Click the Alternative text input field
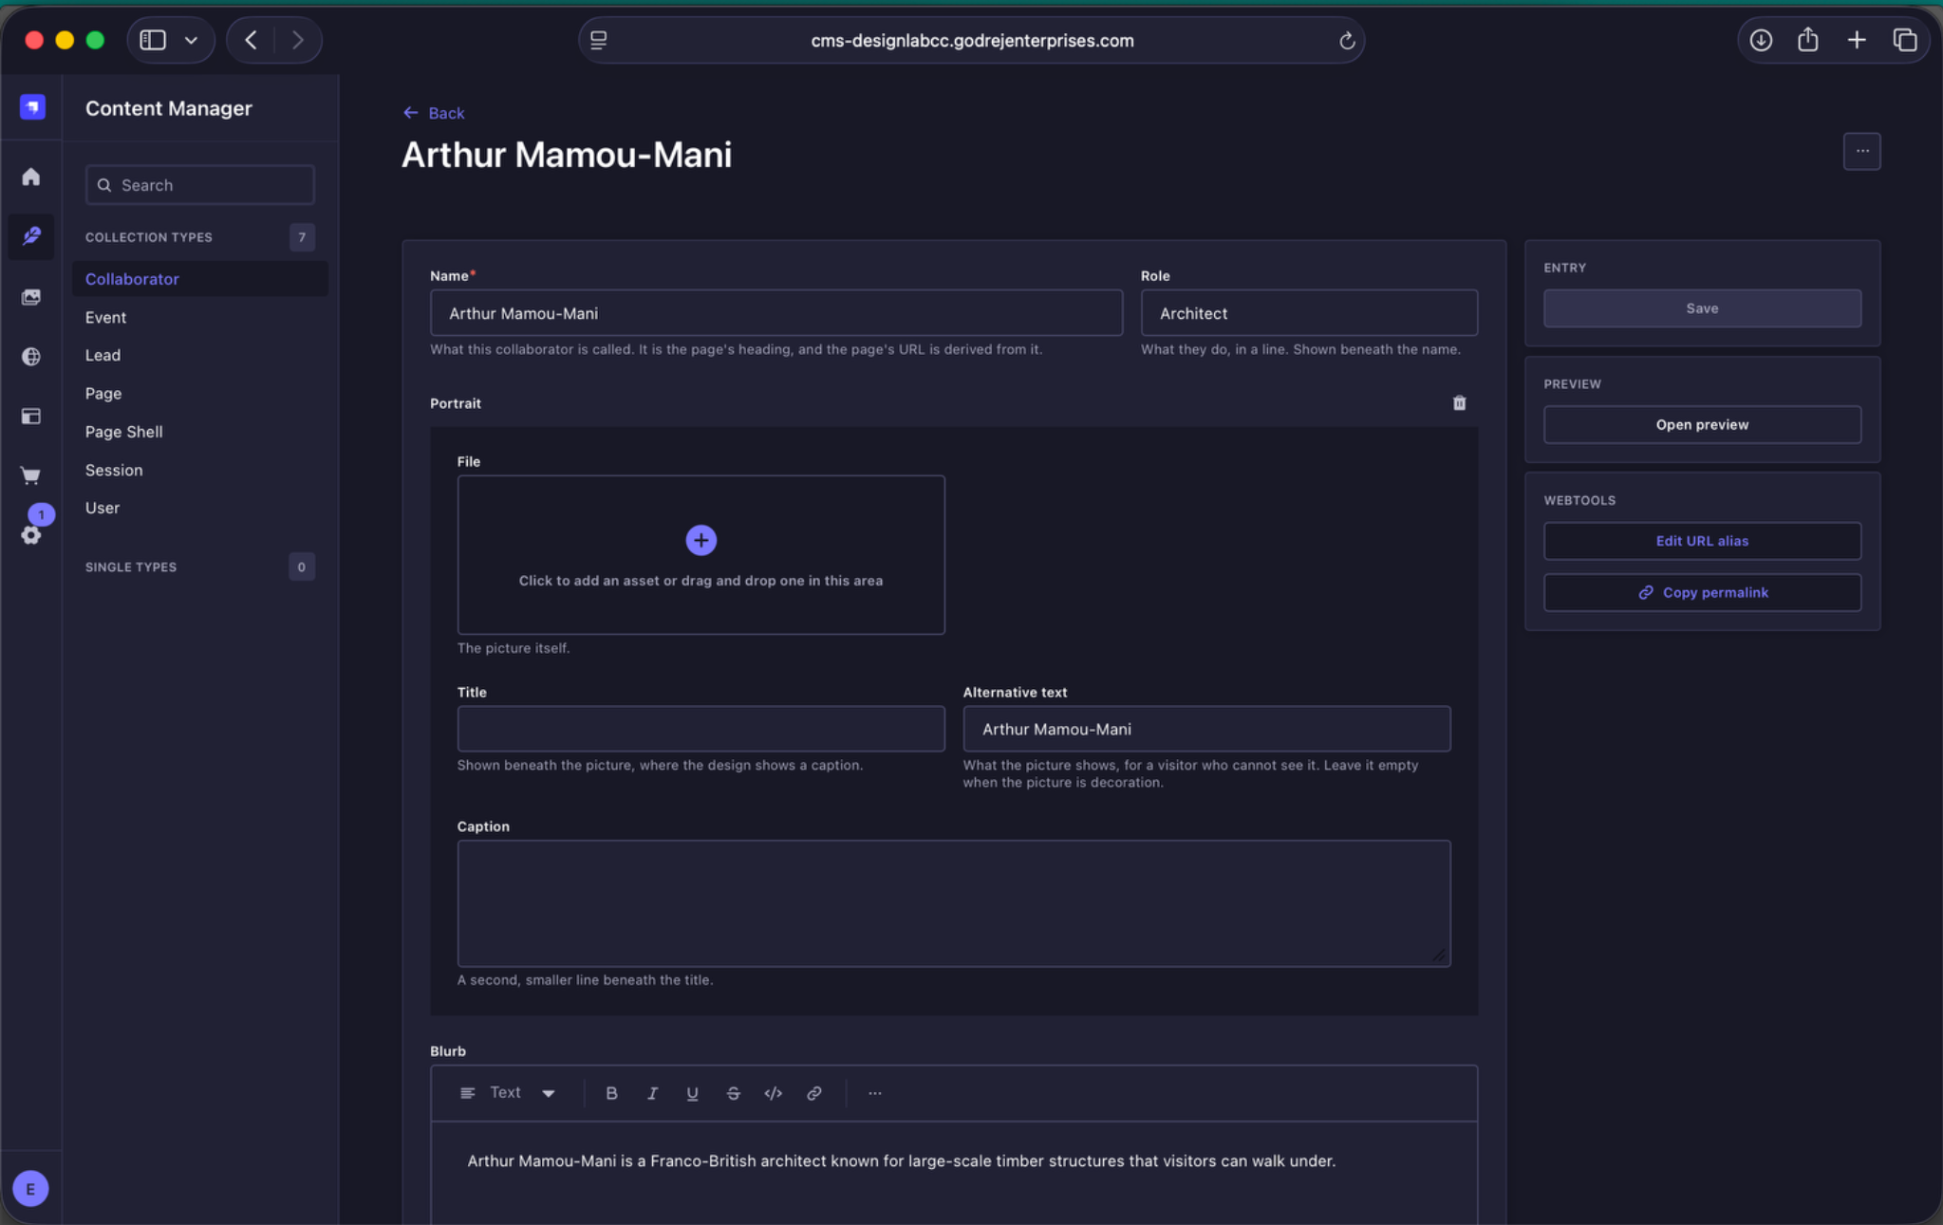 tap(1206, 729)
